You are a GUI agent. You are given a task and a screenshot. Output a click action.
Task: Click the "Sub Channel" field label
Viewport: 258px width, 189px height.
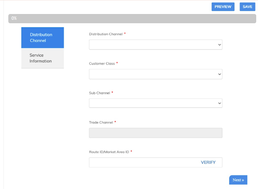click(x=99, y=93)
